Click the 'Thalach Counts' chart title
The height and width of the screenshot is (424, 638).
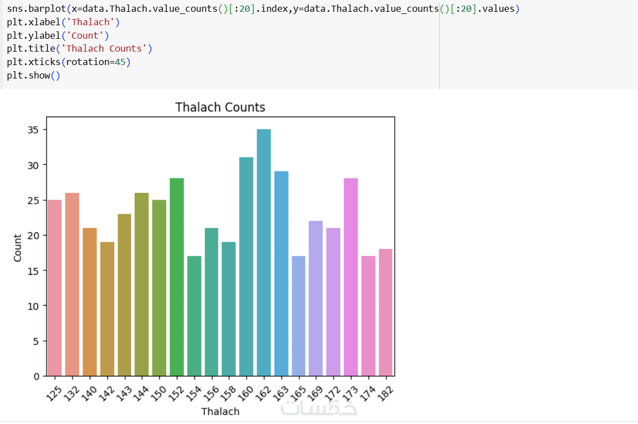tap(220, 107)
